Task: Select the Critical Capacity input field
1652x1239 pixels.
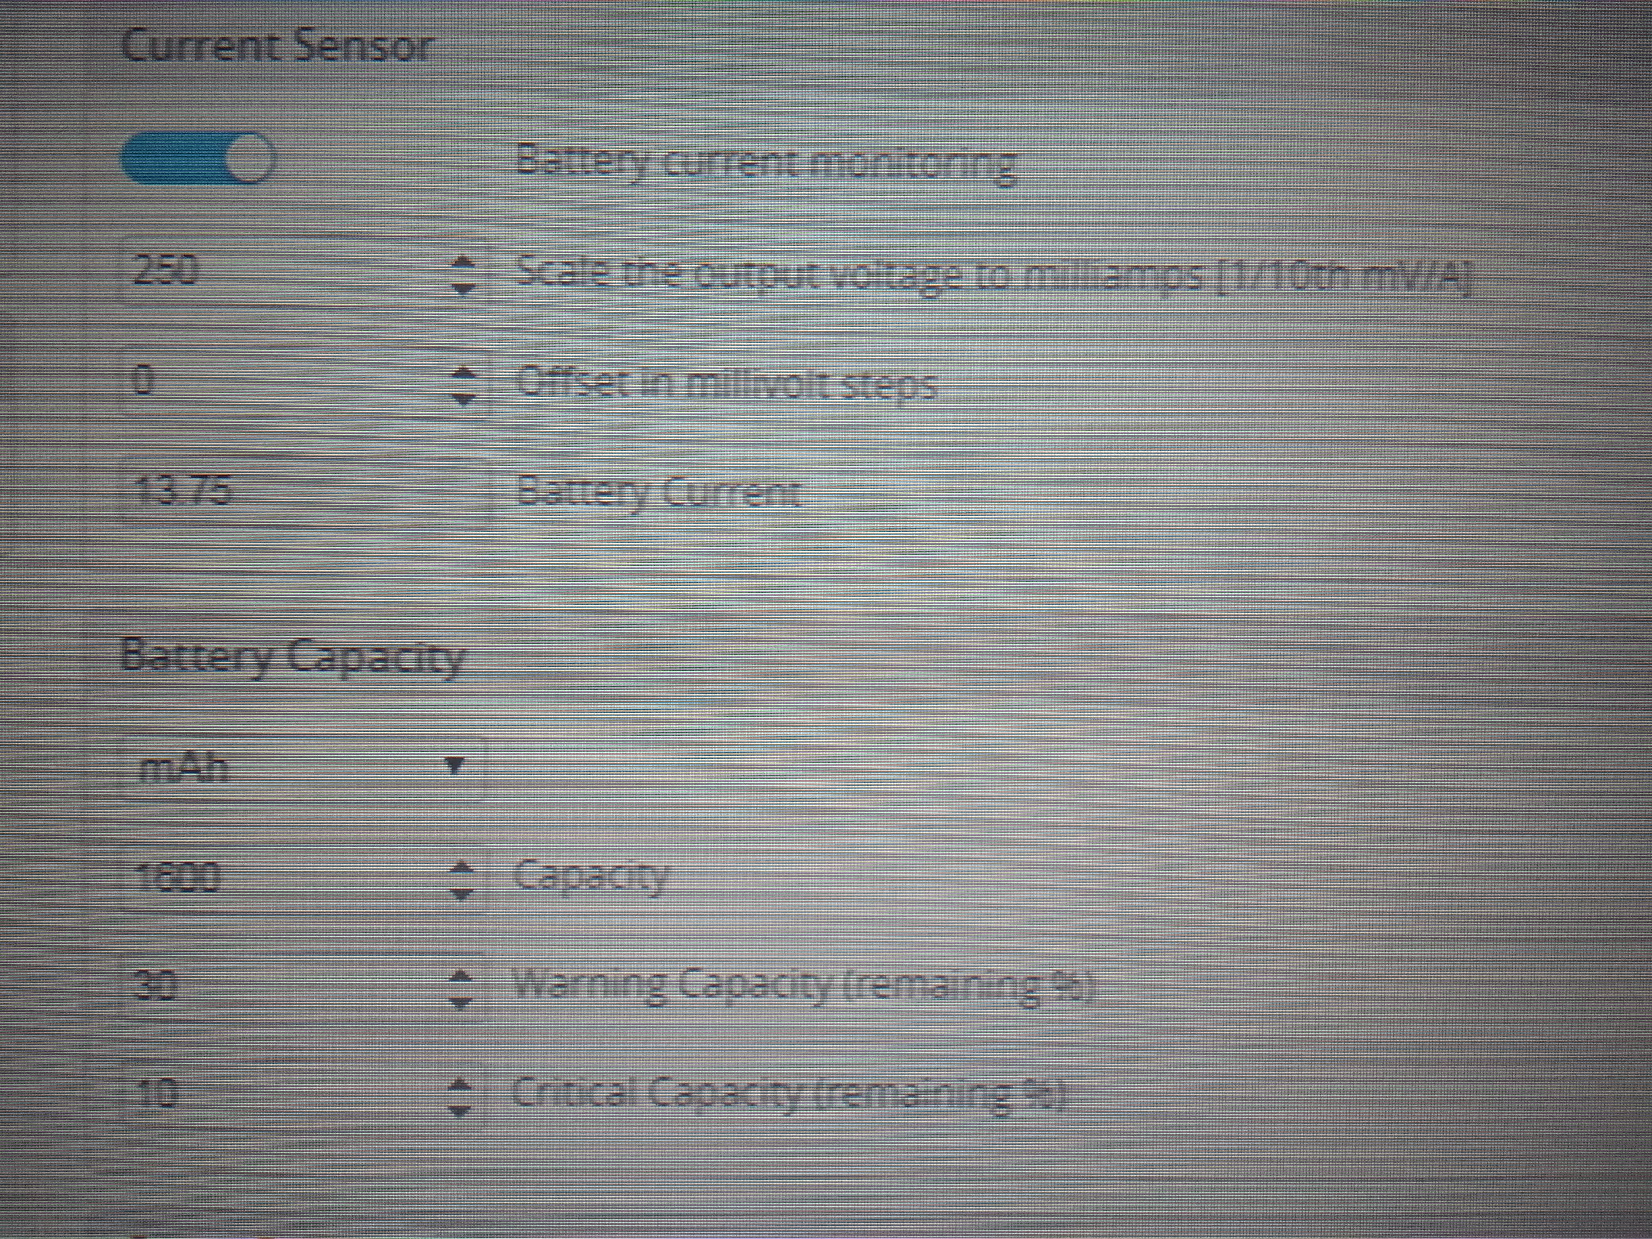Action: click(284, 1095)
